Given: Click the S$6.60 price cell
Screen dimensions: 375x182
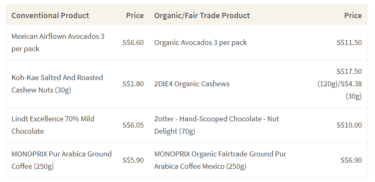Looking at the screenshot, I should point(133,43).
